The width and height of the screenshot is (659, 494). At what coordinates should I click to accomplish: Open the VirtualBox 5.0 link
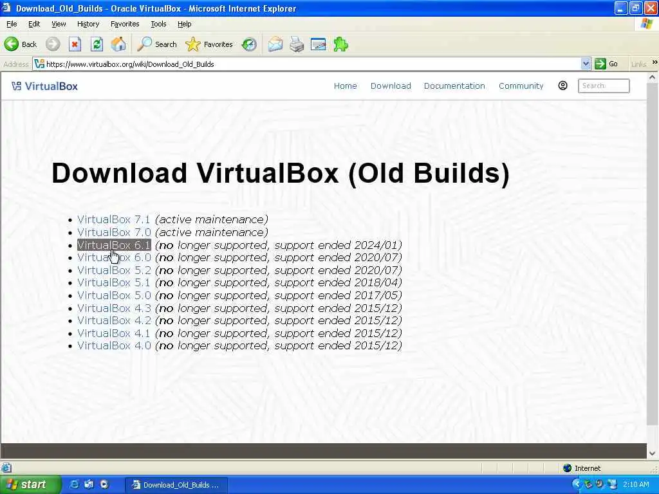[x=114, y=295]
